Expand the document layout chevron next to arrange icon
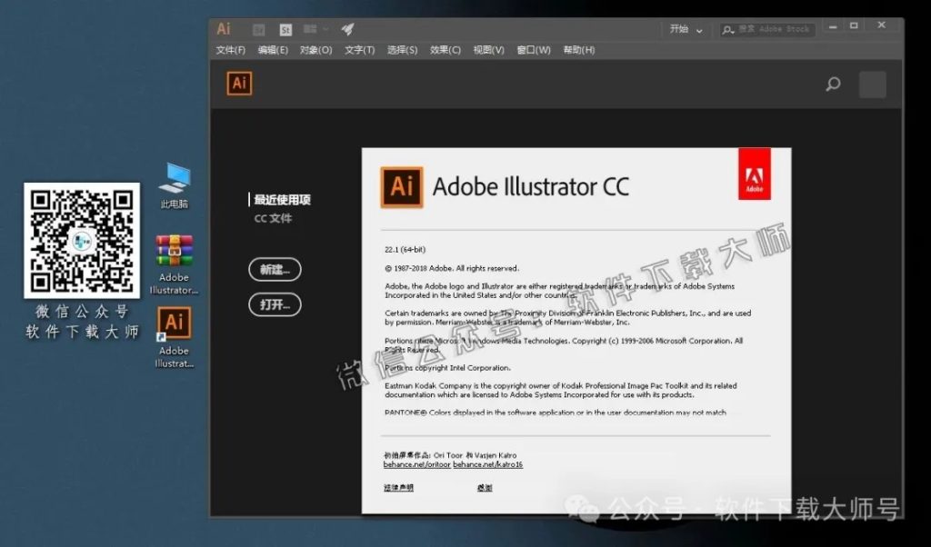 (325, 29)
